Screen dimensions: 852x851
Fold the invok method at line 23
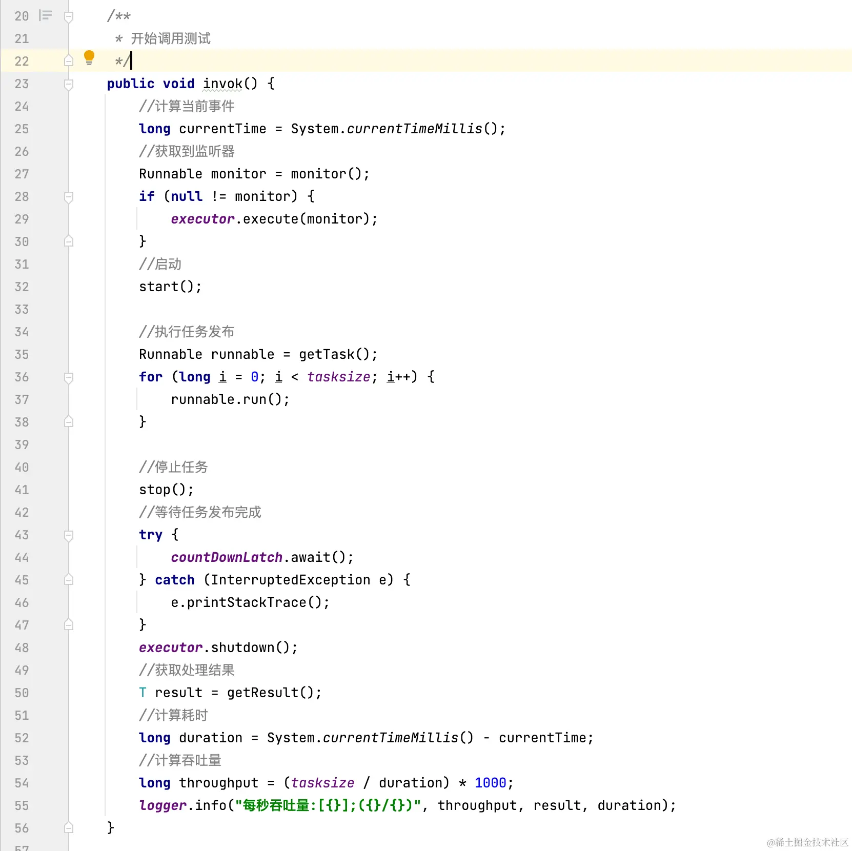[69, 84]
